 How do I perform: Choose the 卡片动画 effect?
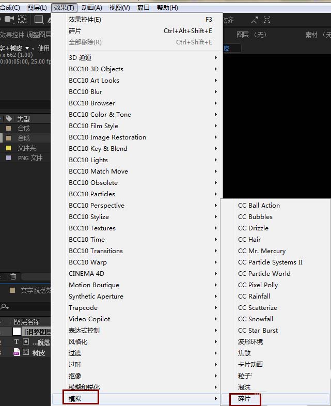[276, 364]
